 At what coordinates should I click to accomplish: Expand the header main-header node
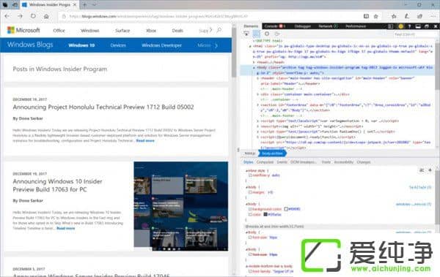point(258,78)
